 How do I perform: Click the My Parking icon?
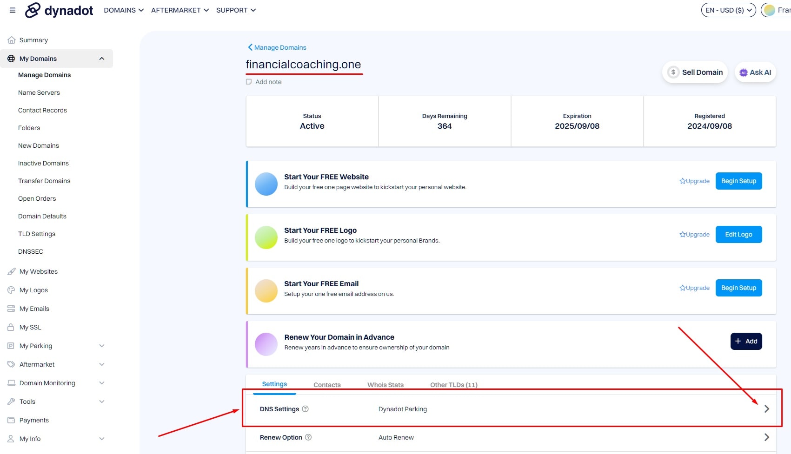coord(11,346)
